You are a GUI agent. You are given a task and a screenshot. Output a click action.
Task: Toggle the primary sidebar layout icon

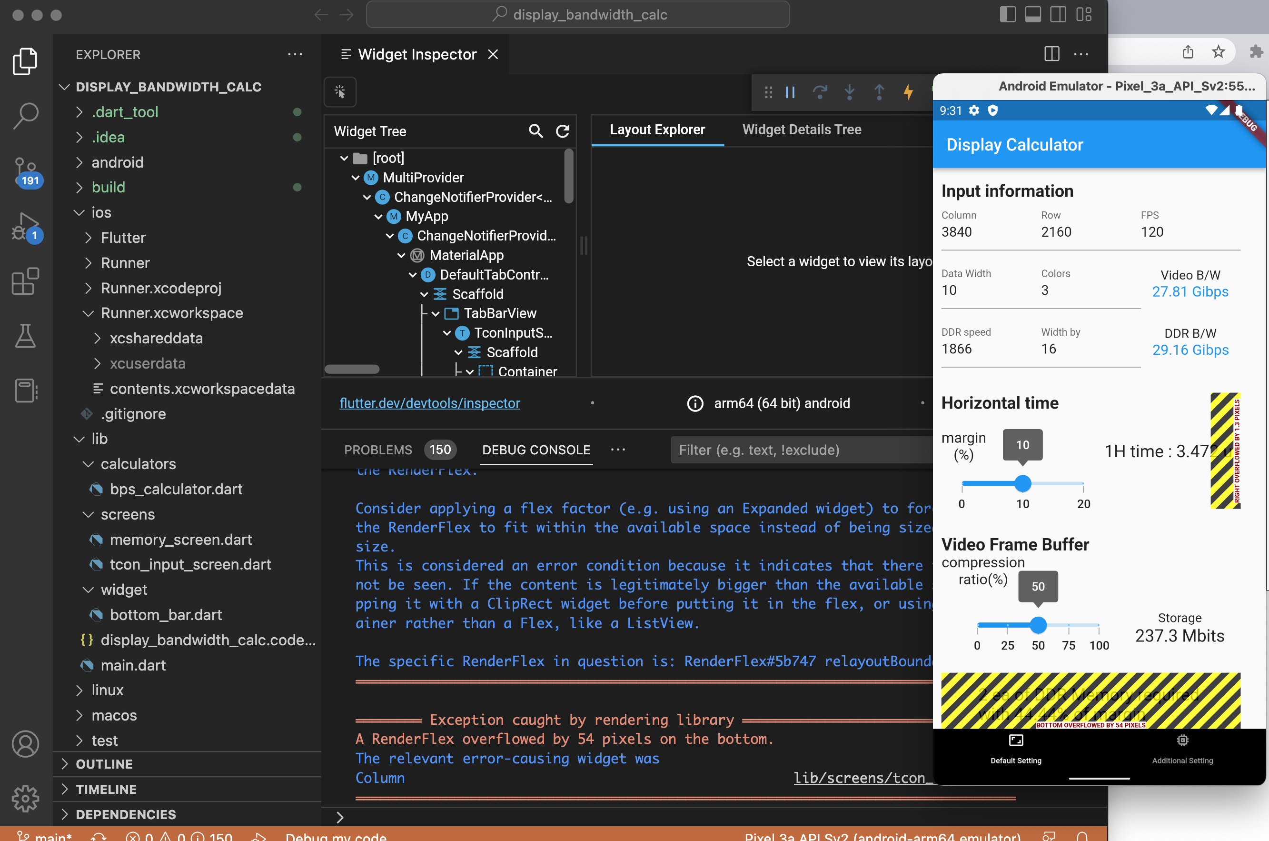1007,14
